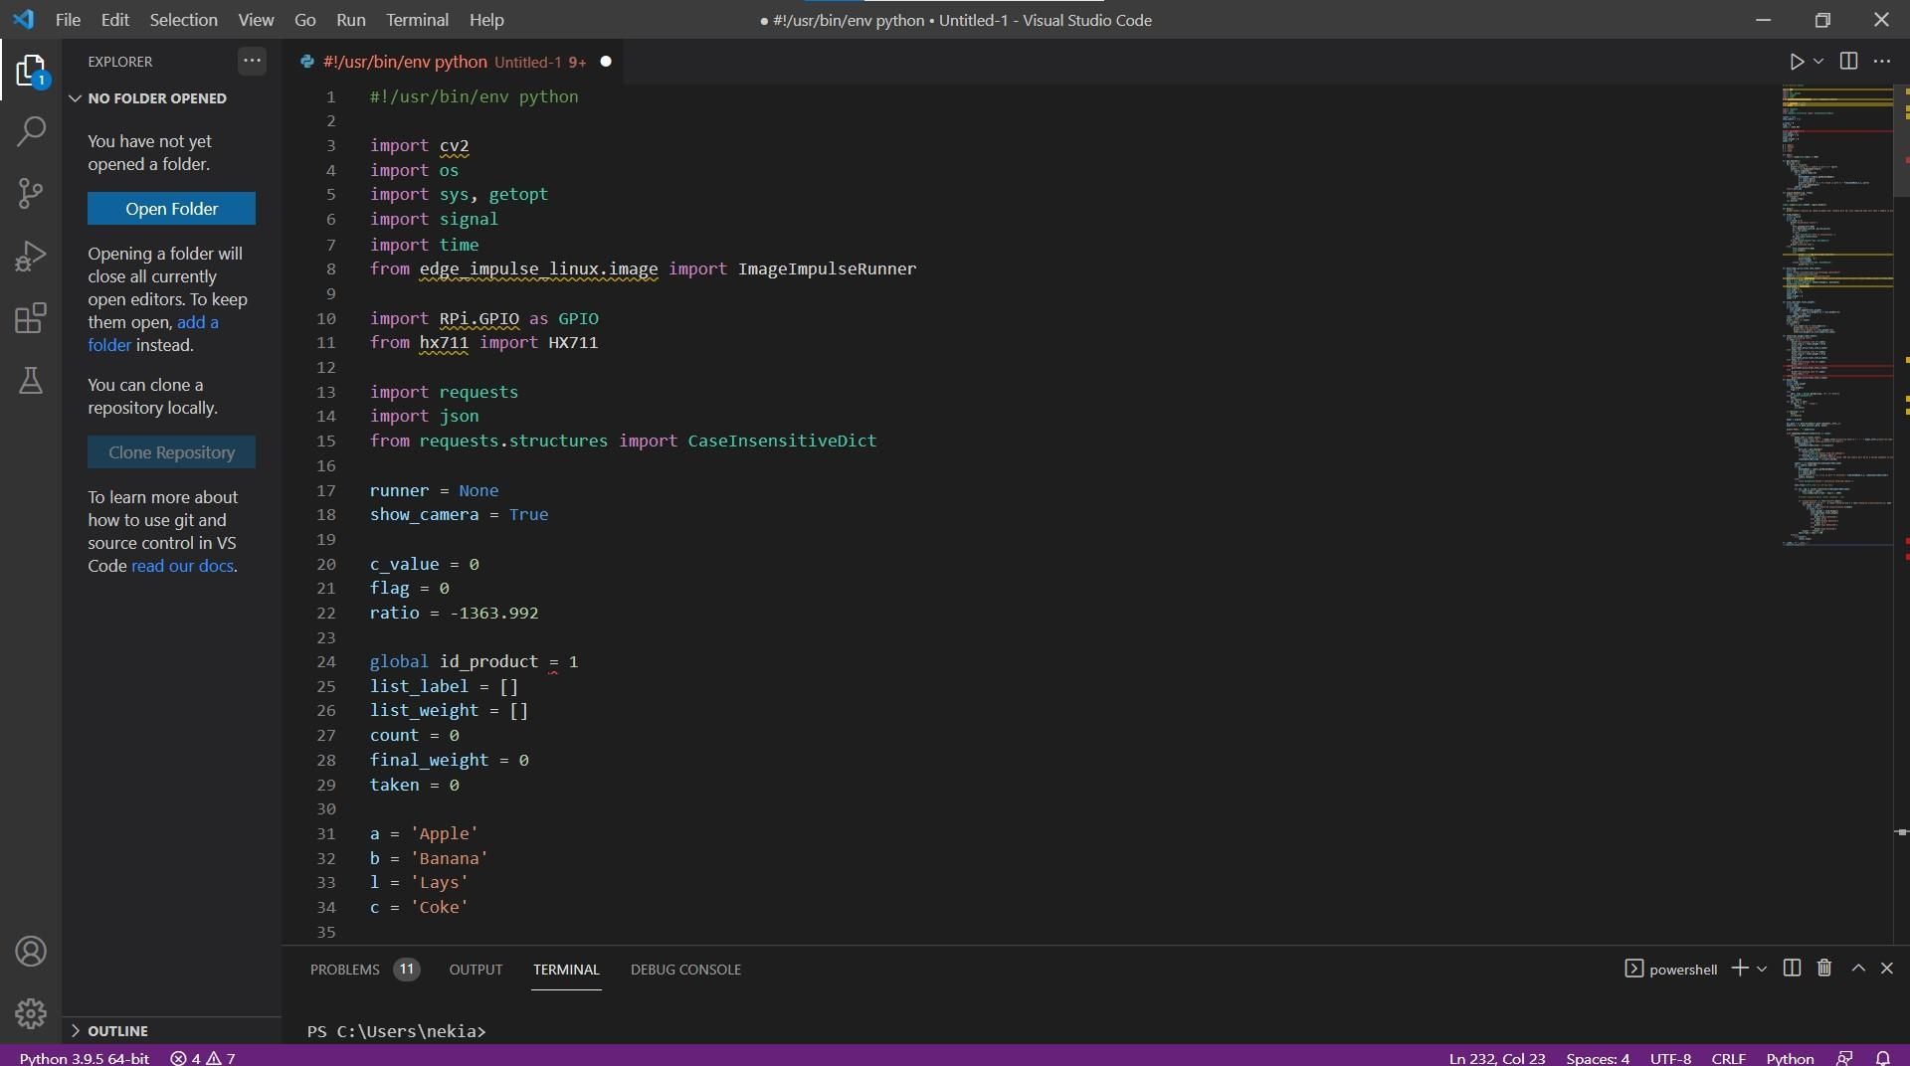The width and height of the screenshot is (1910, 1066).
Task: Open the Testing flask icon view
Action: [31, 381]
